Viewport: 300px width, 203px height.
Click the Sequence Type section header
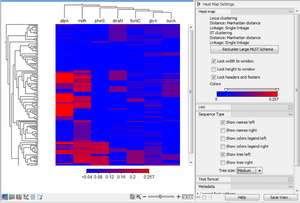[211, 114]
